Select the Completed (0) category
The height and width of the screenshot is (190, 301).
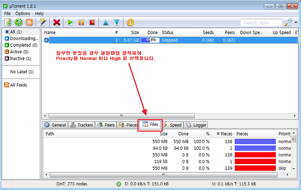coord(21,45)
